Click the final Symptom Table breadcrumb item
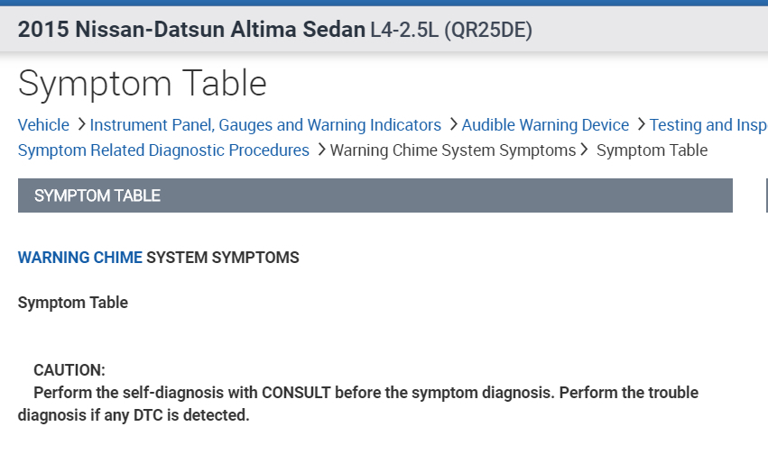768x454 pixels. 652,150
